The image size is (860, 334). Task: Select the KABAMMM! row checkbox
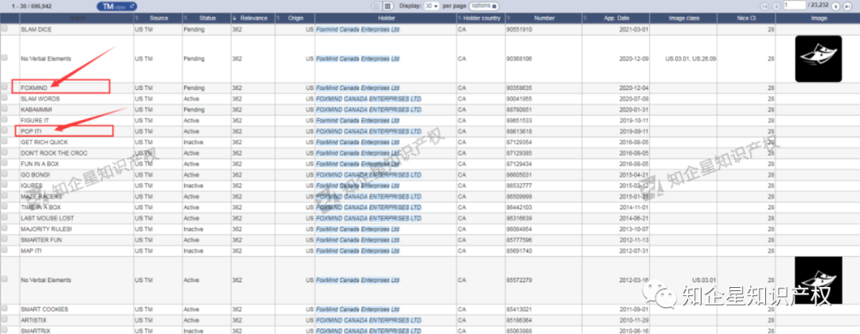tap(5, 110)
